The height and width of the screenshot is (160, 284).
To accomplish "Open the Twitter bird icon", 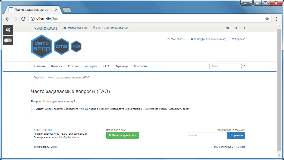I will coord(236,28).
